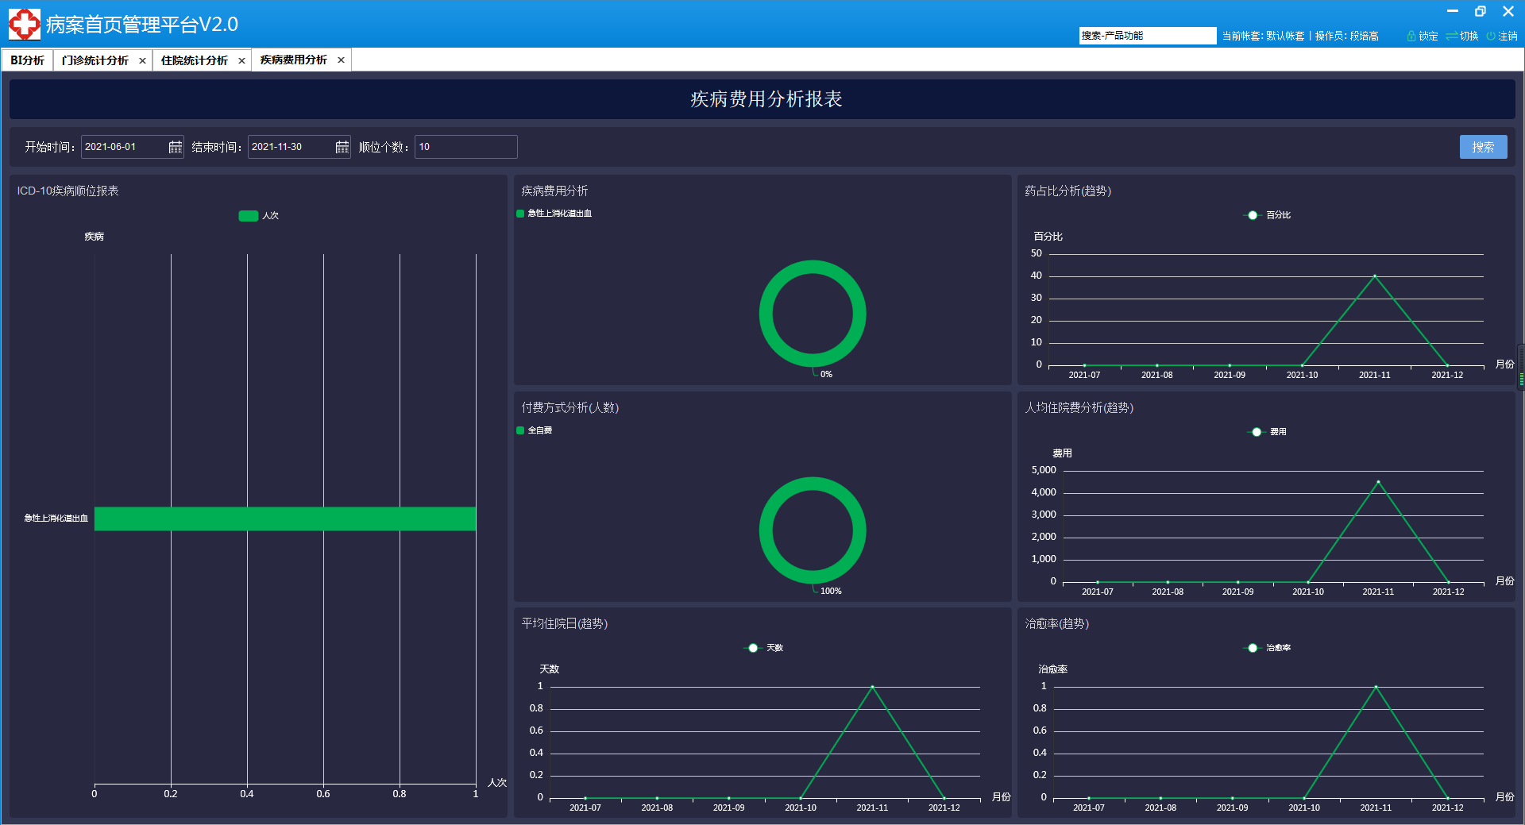Toggle the 天数 legend in length-of-stay chart

click(x=753, y=648)
